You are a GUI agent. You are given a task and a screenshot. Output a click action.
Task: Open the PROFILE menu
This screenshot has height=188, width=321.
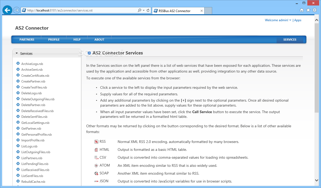(x=54, y=40)
